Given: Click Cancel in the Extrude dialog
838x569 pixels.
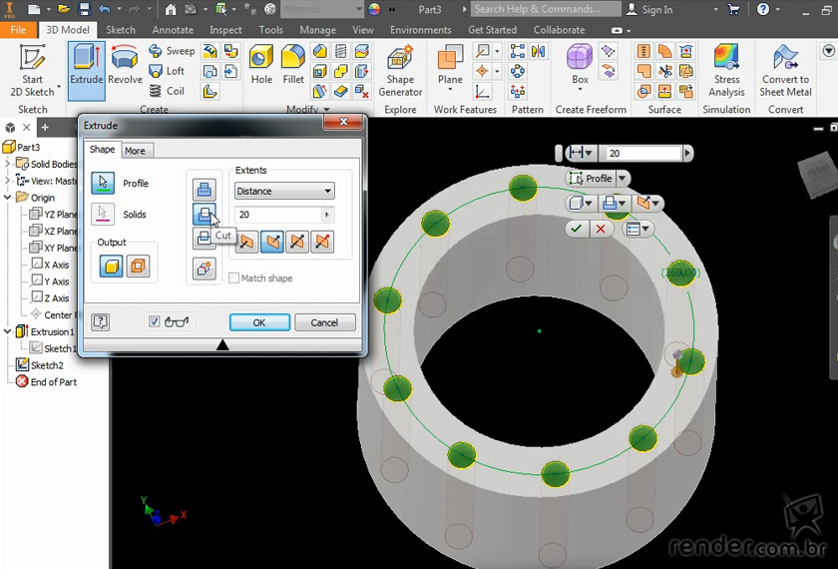Looking at the screenshot, I should pyautogui.click(x=324, y=322).
